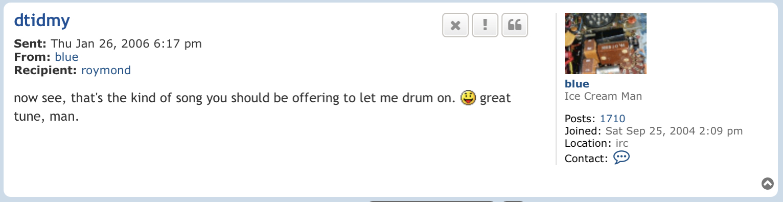Click the Location value irc
Viewport: 783px width, 202px height.
click(622, 143)
